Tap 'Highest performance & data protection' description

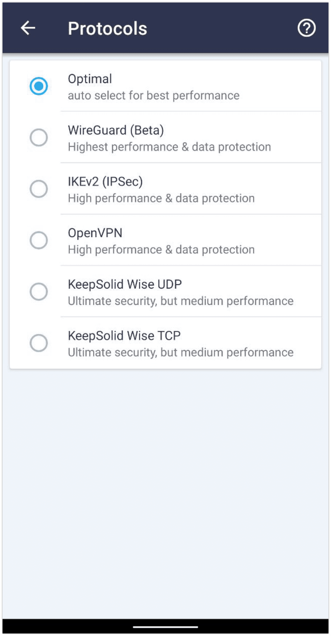click(x=169, y=147)
